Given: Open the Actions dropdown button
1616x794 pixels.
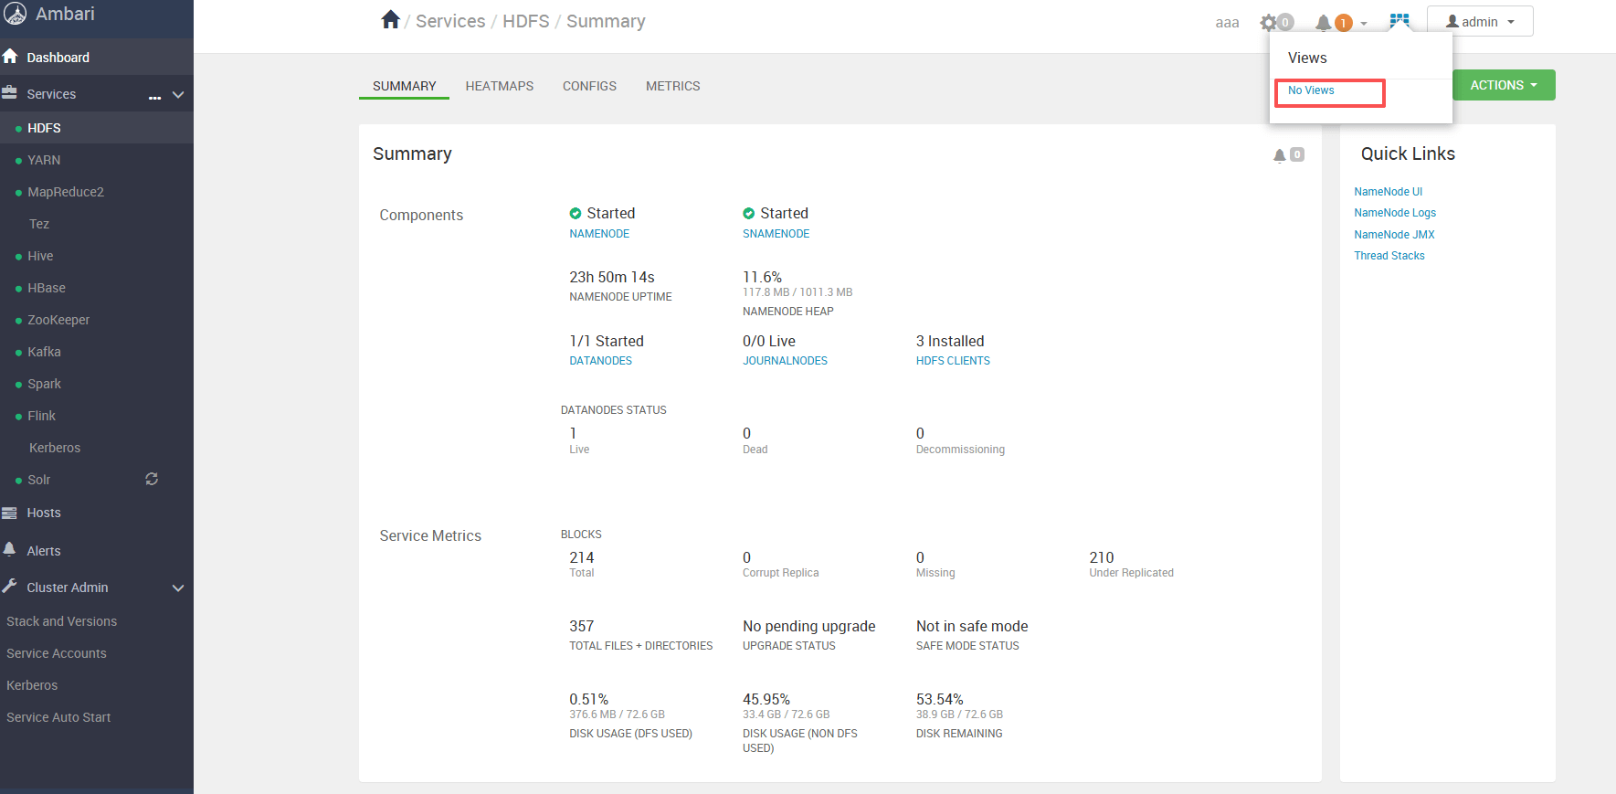Looking at the screenshot, I should (1503, 85).
